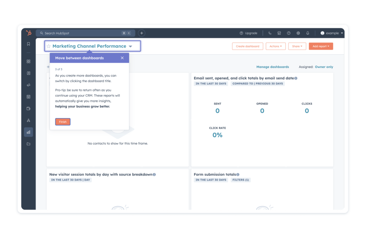Show info for Email sent report

[296, 78]
